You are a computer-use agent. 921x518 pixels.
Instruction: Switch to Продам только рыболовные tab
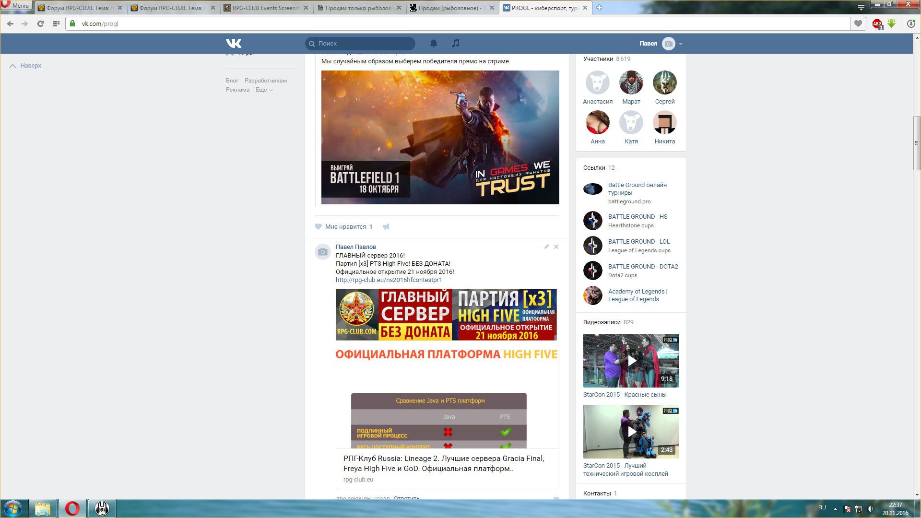pos(358,8)
